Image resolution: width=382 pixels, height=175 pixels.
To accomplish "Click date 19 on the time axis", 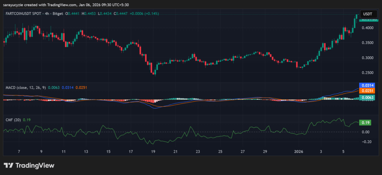I will 153,152.
